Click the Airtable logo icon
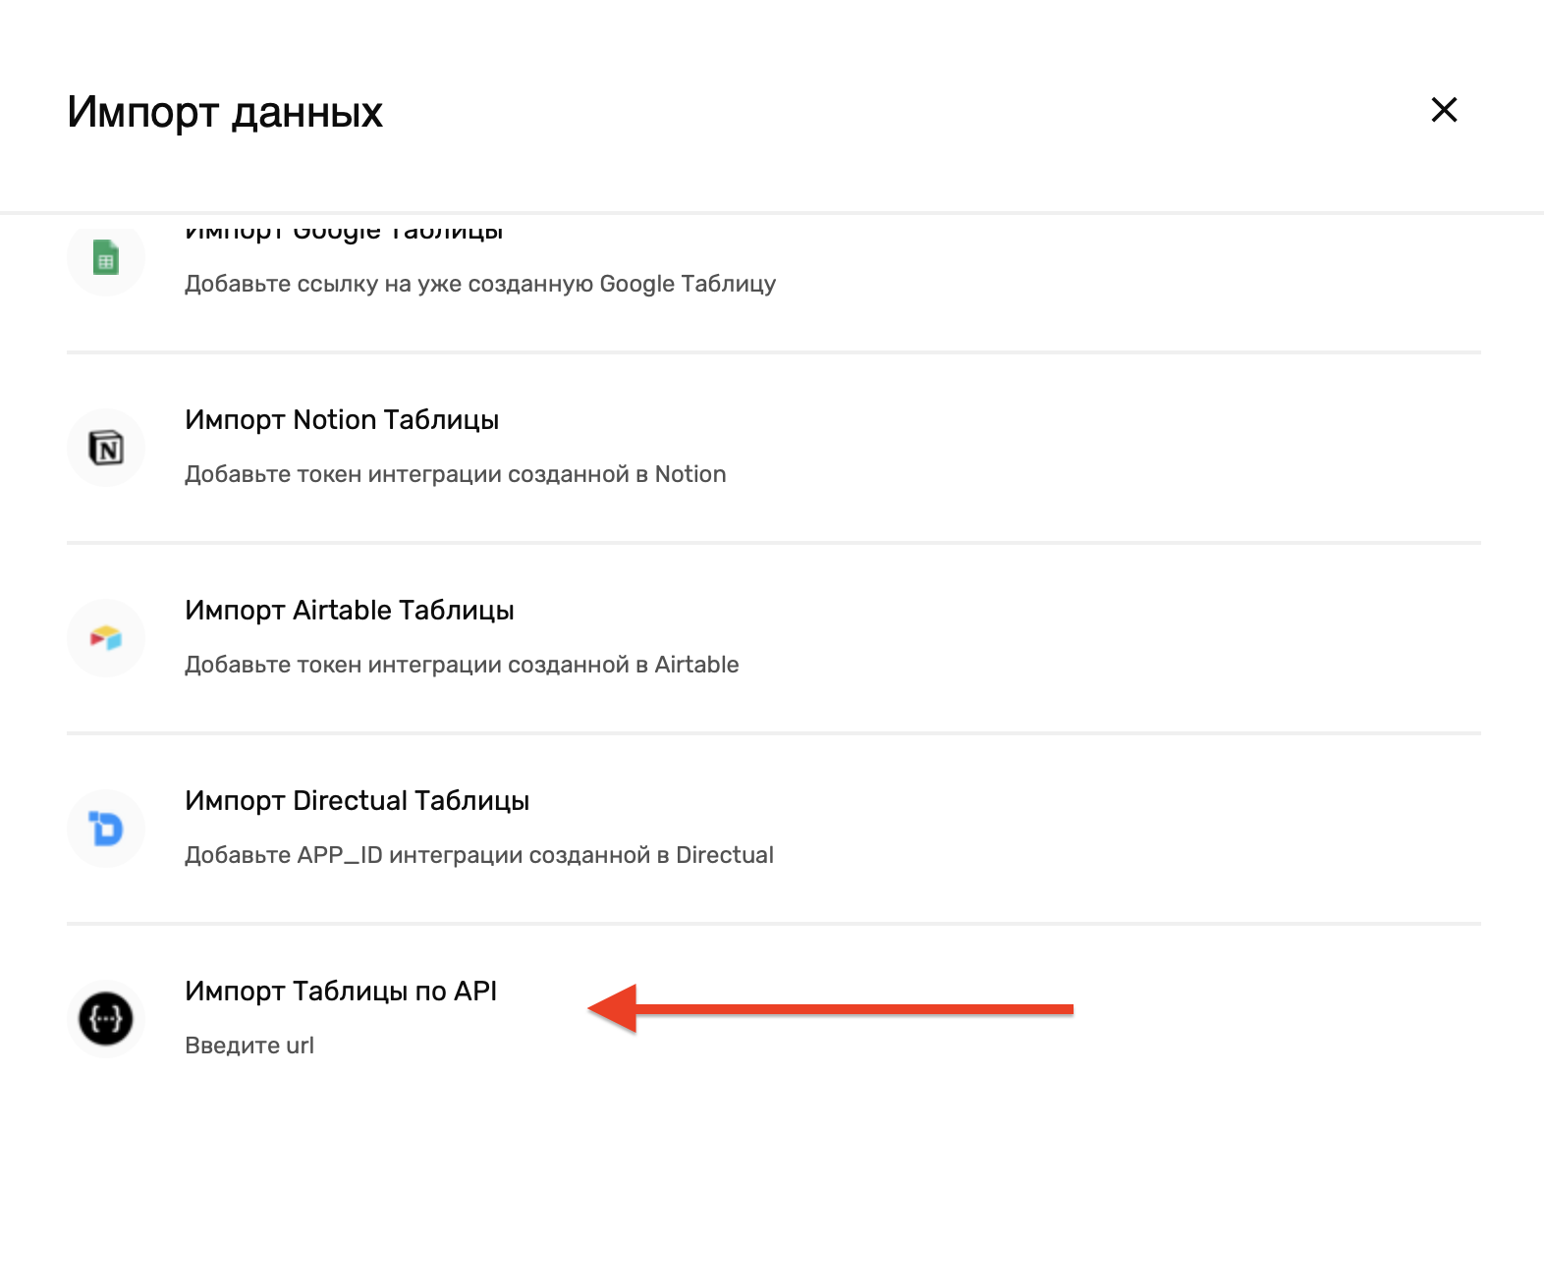Image resolution: width=1544 pixels, height=1288 pixels. pos(106,638)
